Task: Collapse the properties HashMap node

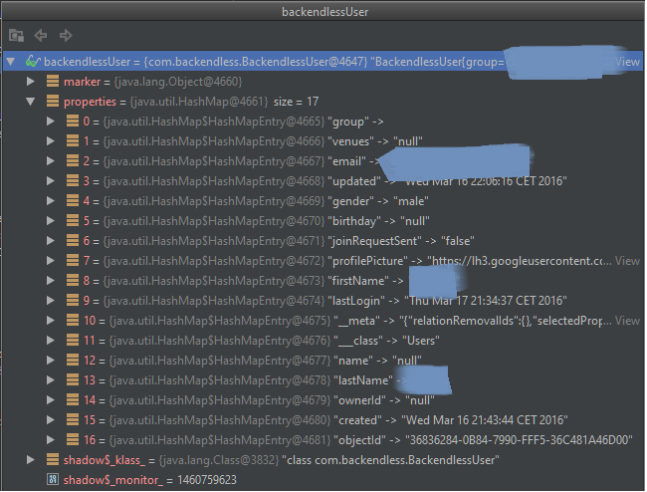Action: click(31, 102)
